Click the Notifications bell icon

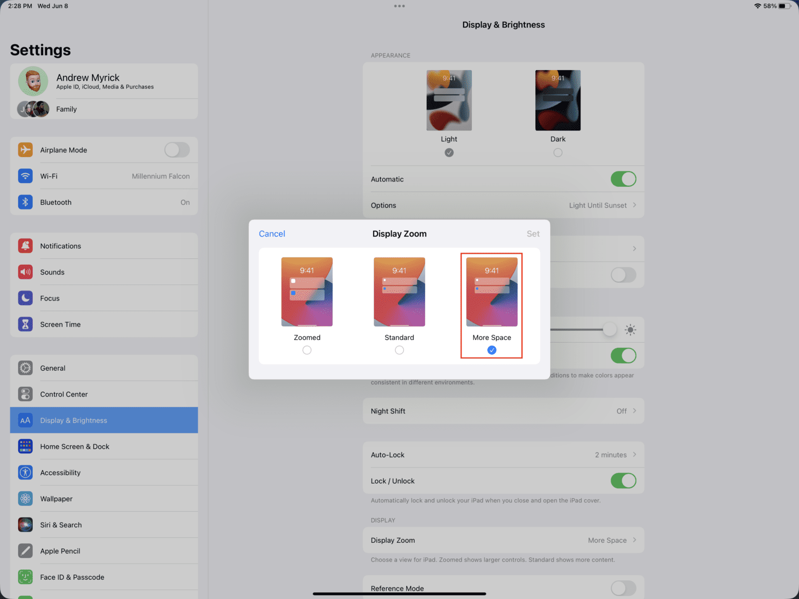pyautogui.click(x=25, y=245)
